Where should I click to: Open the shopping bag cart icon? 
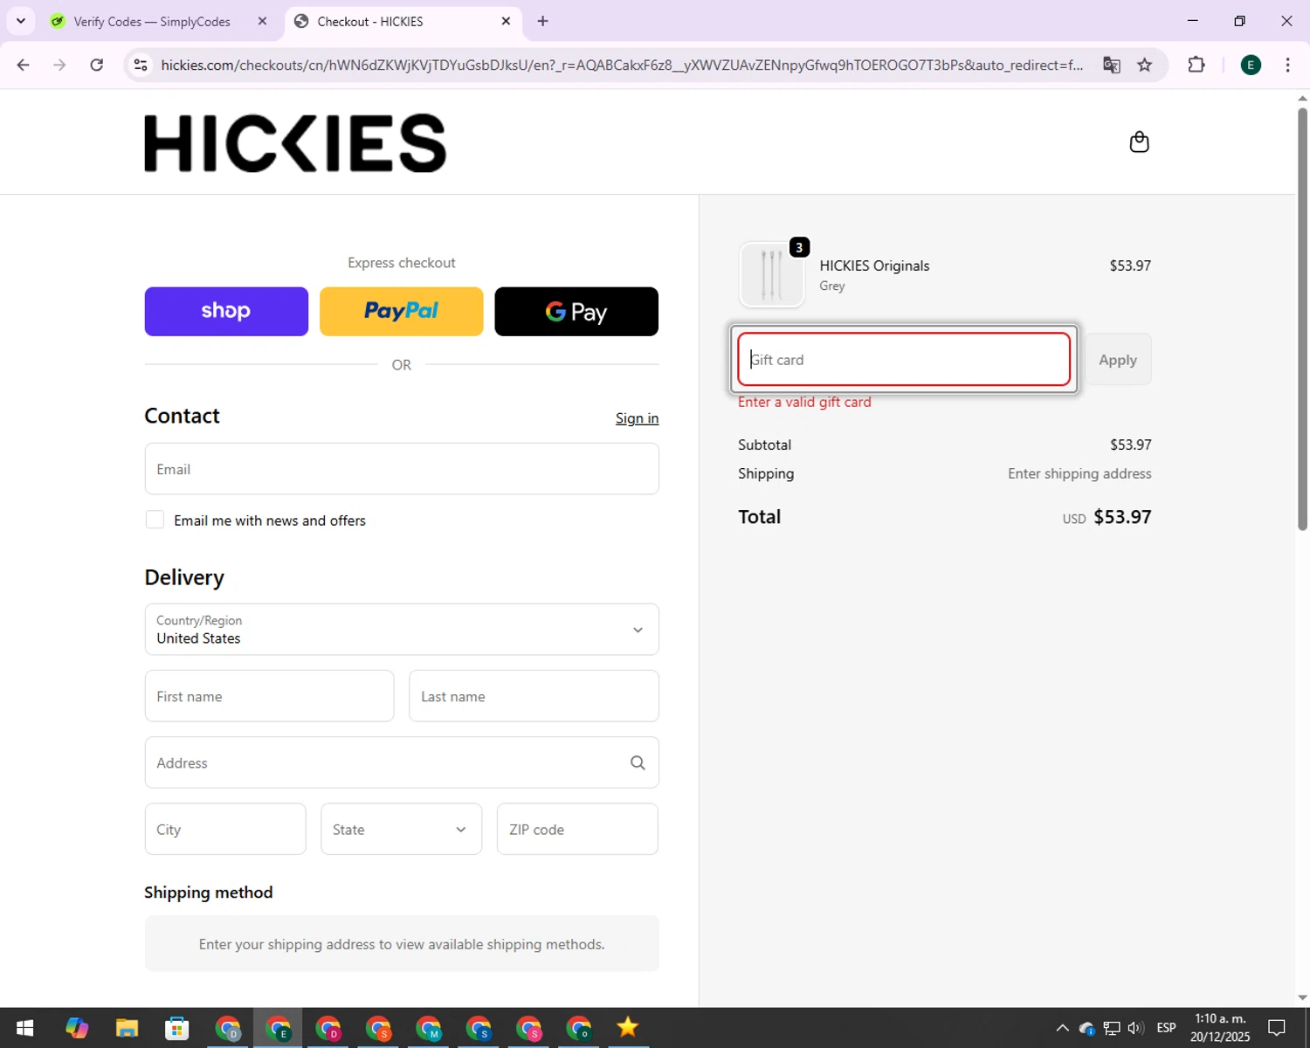click(x=1139, y=142)
